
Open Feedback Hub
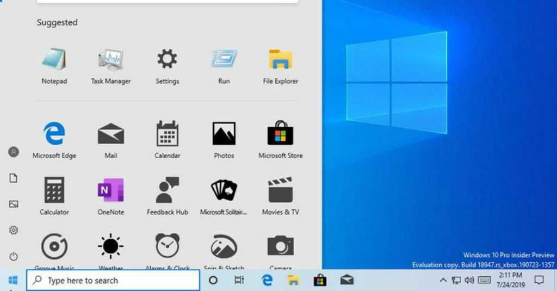click(x=168, y=196)
